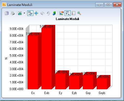The image size is (124, 101).
Task: Print the chart via printer icon
Action: 13,13
